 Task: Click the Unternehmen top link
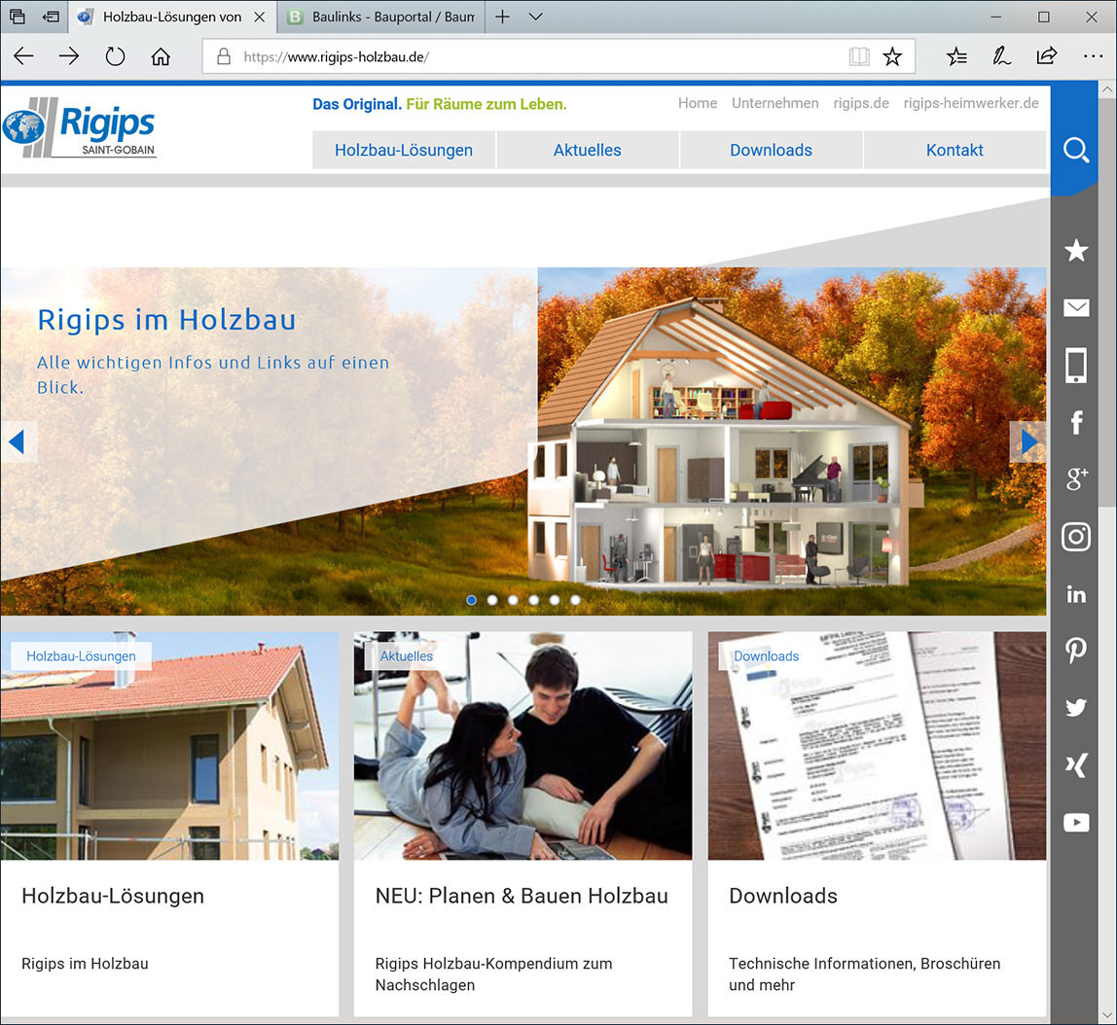click(x=775, y=103)
